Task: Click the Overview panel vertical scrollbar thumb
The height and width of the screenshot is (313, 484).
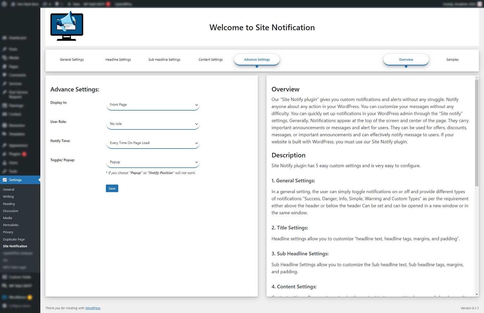Action: [477, 132]
